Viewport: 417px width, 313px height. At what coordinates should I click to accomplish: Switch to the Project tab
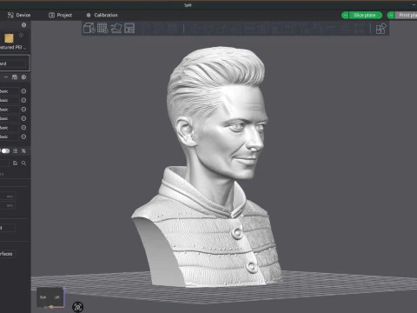click(x=61, y=15)
